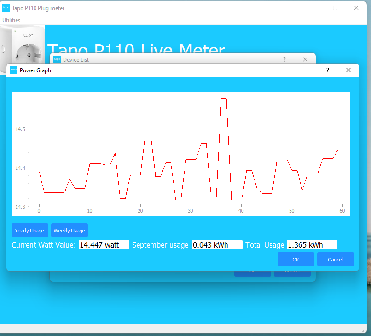
Task: Select the Total Usage field
Action: click(312, 245)
